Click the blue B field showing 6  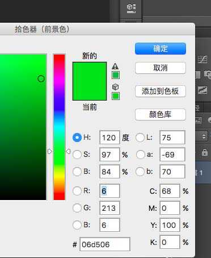tap(109, 225)
